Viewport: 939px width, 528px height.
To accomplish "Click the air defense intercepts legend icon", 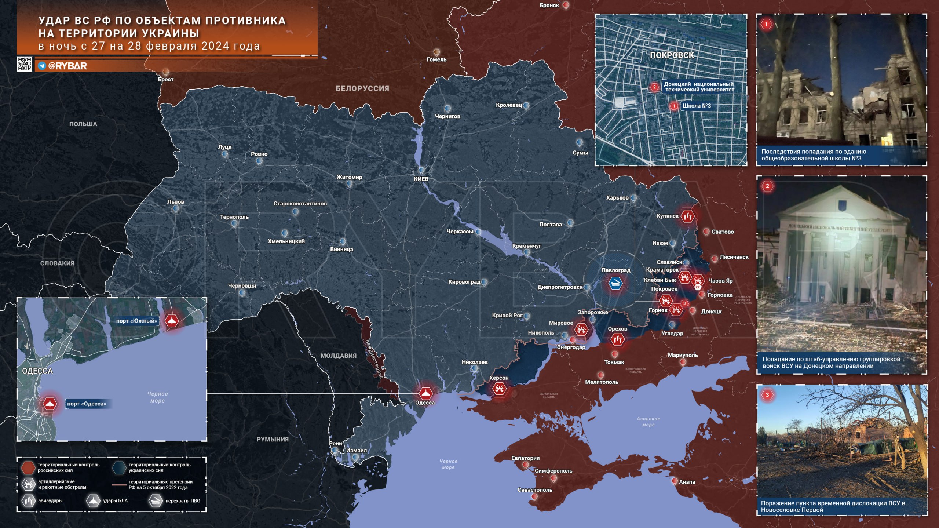I will [156, 501].
